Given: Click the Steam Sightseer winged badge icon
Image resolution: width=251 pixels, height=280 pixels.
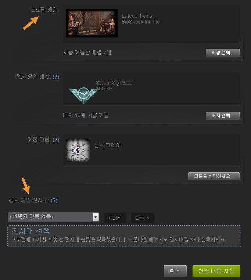Looking at the screenshot, I should pos(84,95).
